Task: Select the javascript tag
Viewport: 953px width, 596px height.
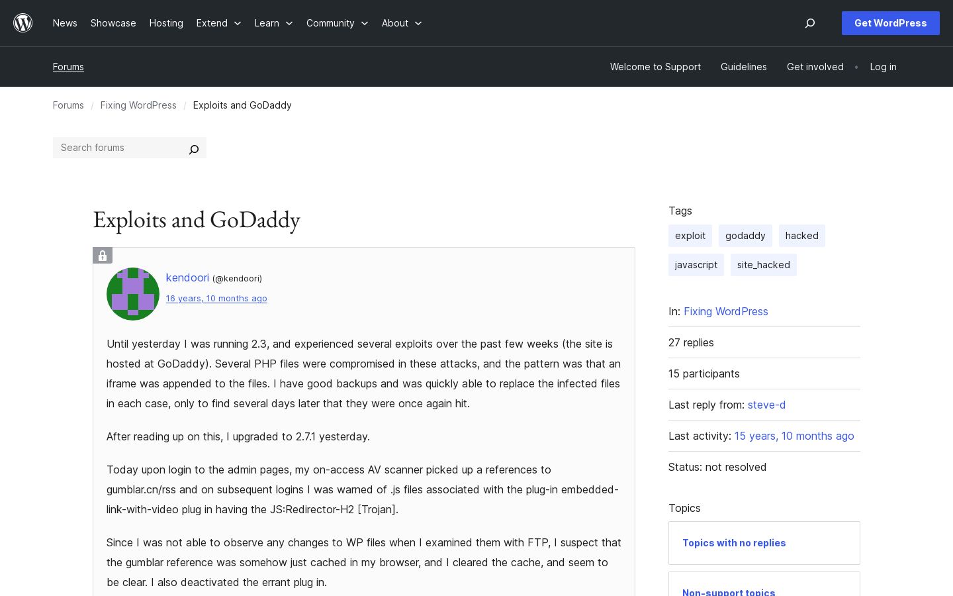Action: pos(696,265)
